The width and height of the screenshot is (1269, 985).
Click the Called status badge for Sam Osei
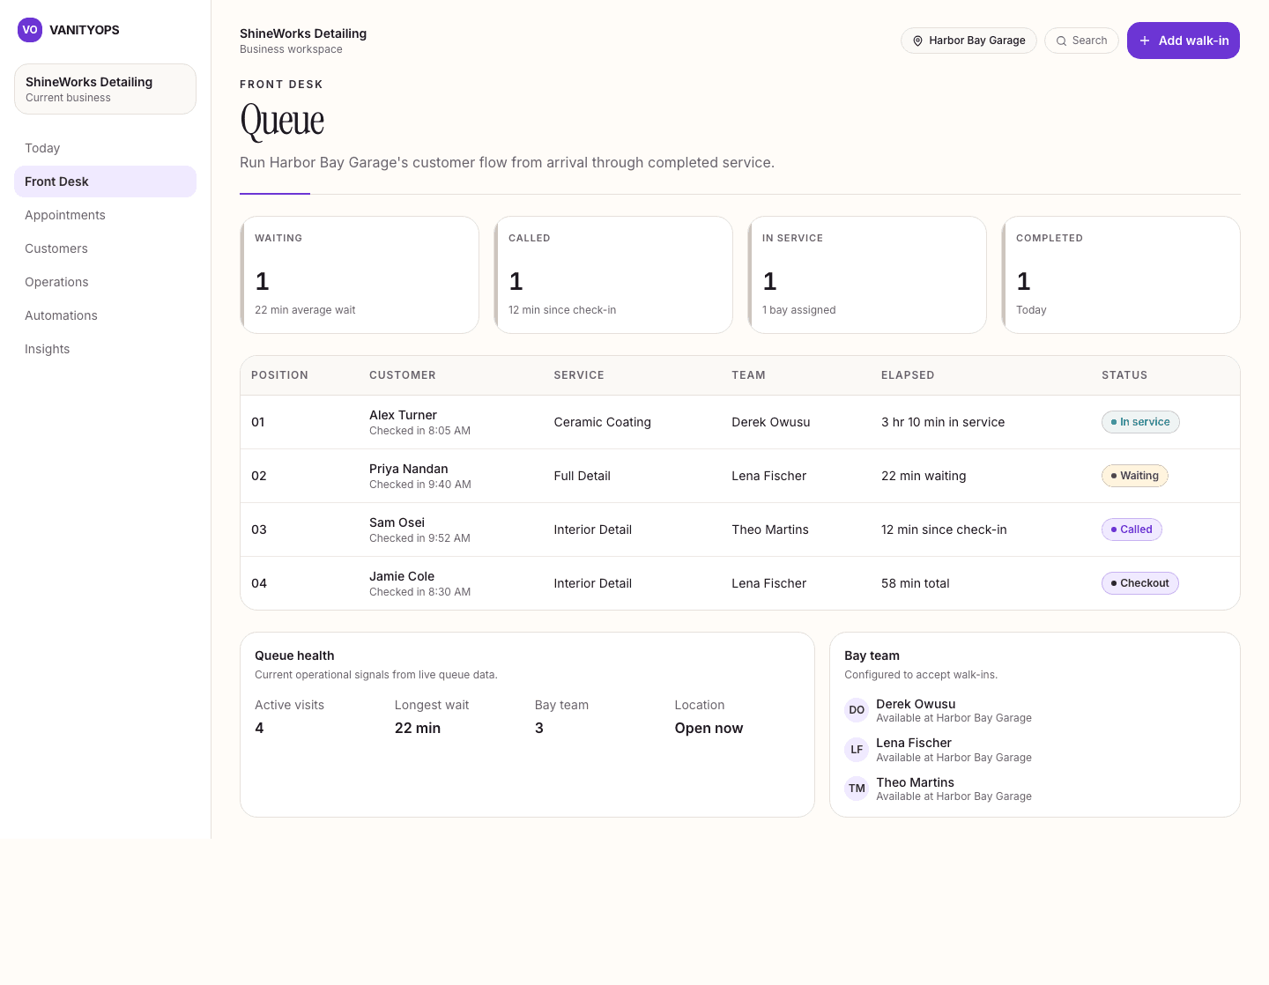[x=1132, y=530]
